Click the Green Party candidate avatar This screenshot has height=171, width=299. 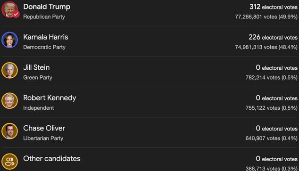pos(9,71)
